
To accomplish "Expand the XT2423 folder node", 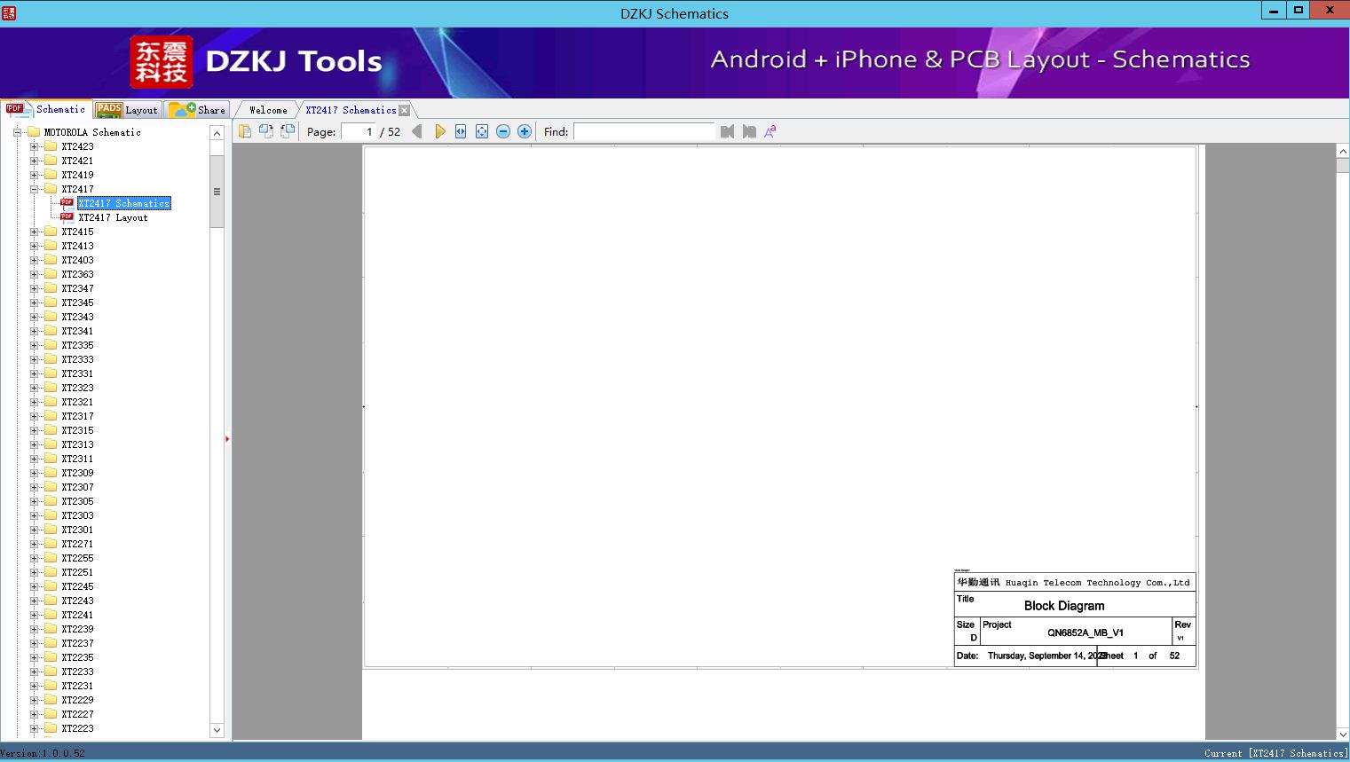I will [x=34, y=146].
